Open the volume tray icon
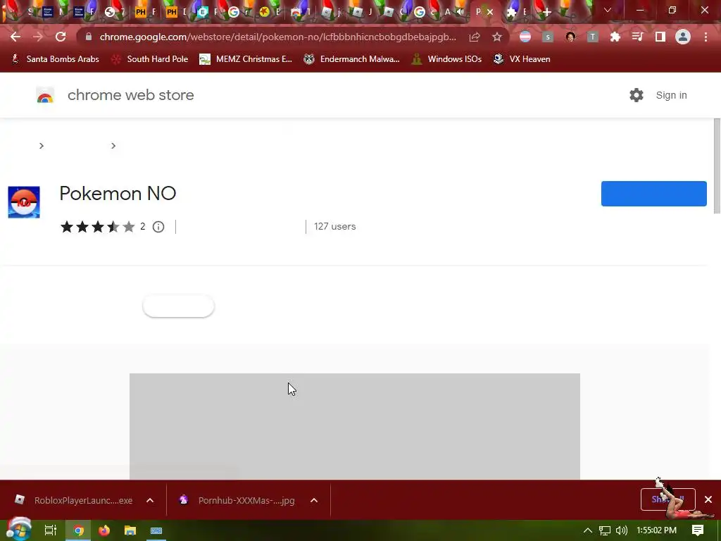The image size is (721, 541). (x=621, y=530)
